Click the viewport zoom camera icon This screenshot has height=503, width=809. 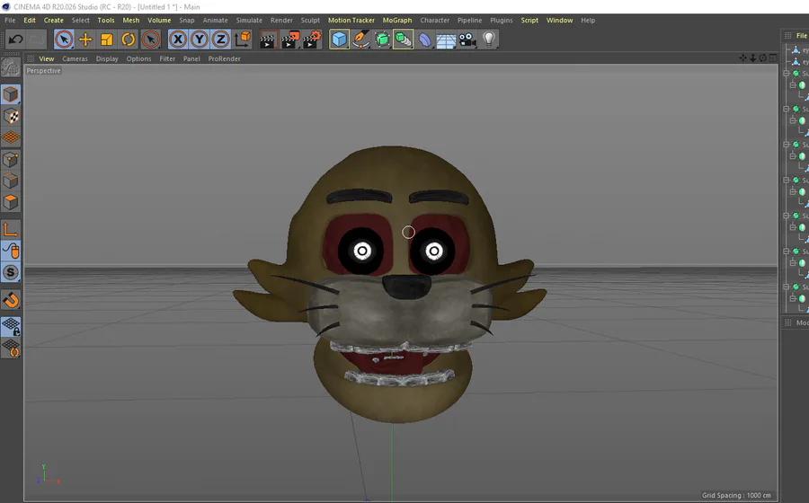[x=752, y=58]
